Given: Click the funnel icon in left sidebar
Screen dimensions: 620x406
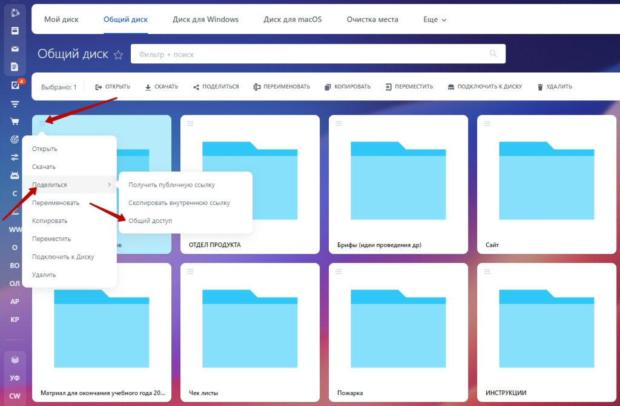Looking at the screenshot, I should click(x=15, y=103).
